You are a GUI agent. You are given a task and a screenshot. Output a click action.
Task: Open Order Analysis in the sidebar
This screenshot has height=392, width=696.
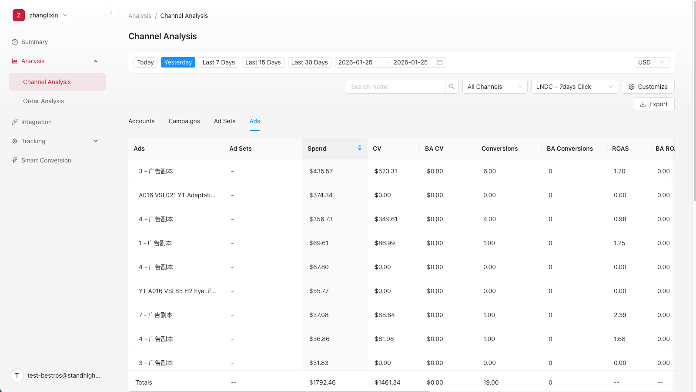pyautogui.click(x=43, y=101)
